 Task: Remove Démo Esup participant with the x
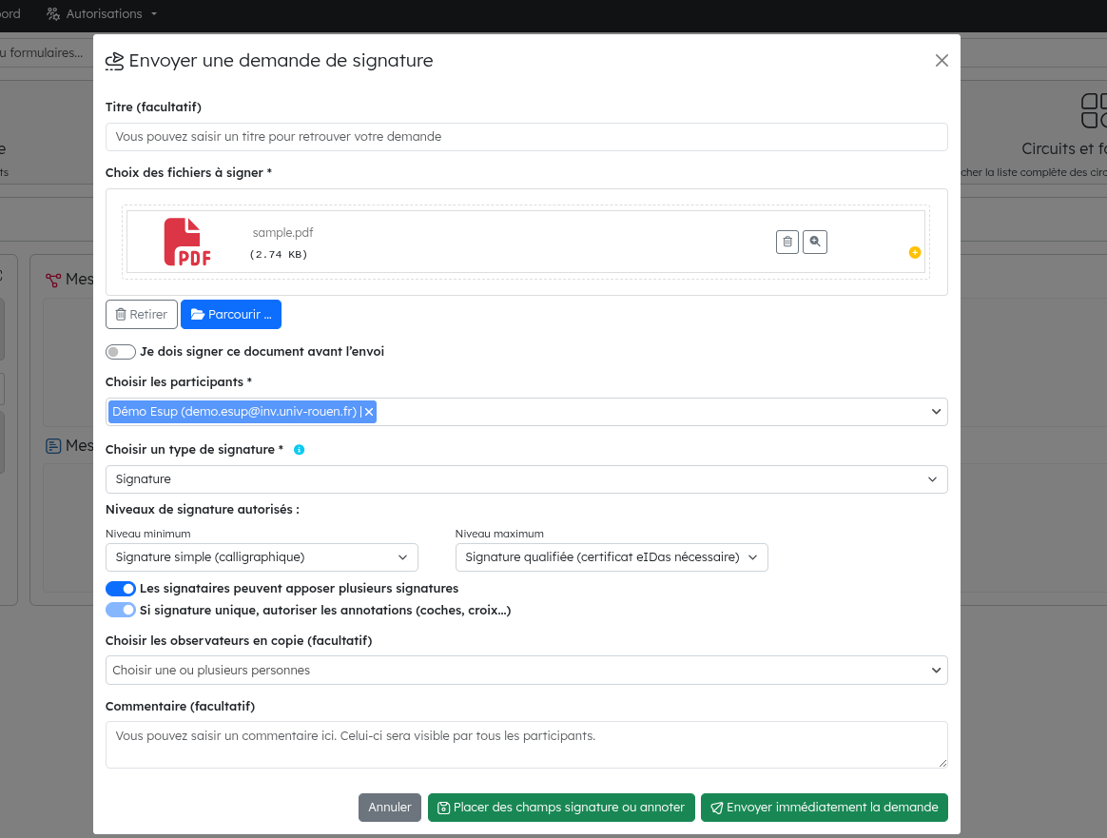[x=369, y=412]
